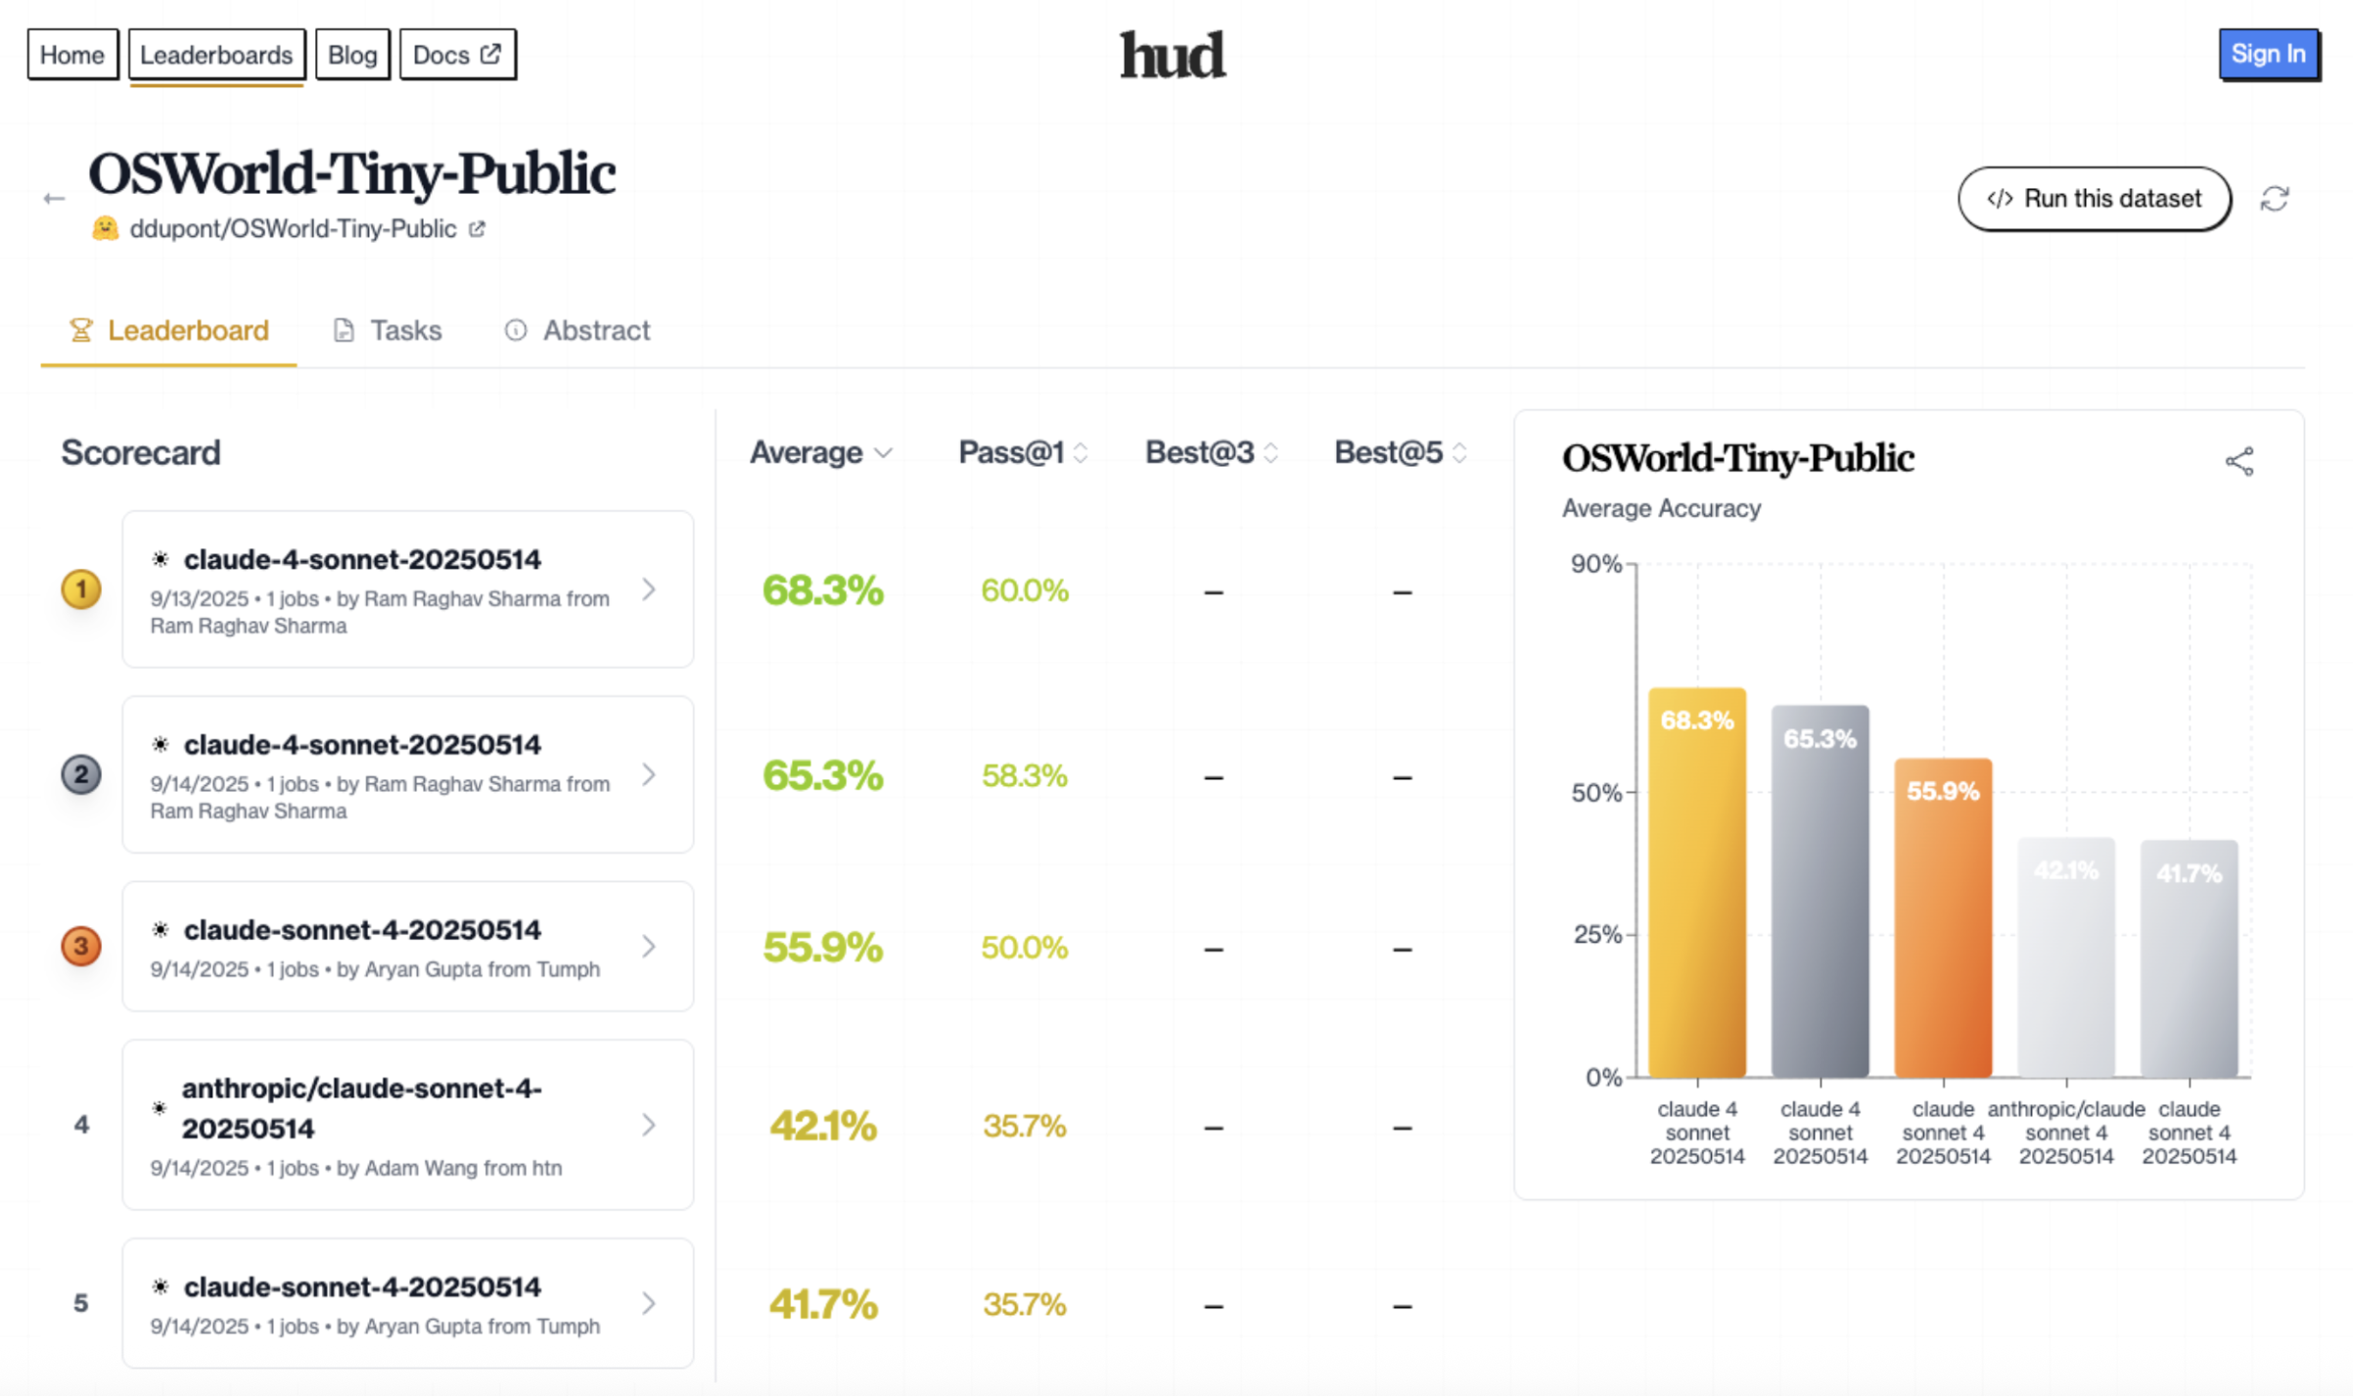The height and width of the screenshot is (1396, 2353).
Task: Expand the first claude-4-sonnet scorecard entry
Action: (x=649, y=588)
